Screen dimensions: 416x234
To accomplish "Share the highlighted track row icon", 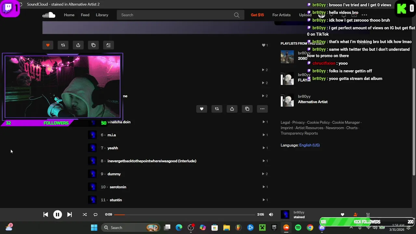I will pyautogui.click(x=232, y=109).
